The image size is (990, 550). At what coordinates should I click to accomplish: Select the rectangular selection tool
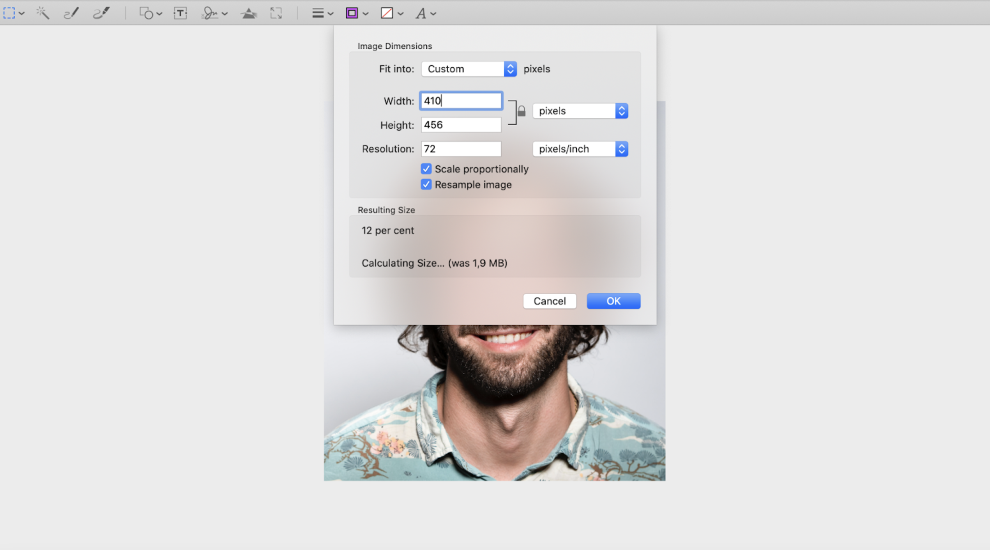tap(9, 12)
